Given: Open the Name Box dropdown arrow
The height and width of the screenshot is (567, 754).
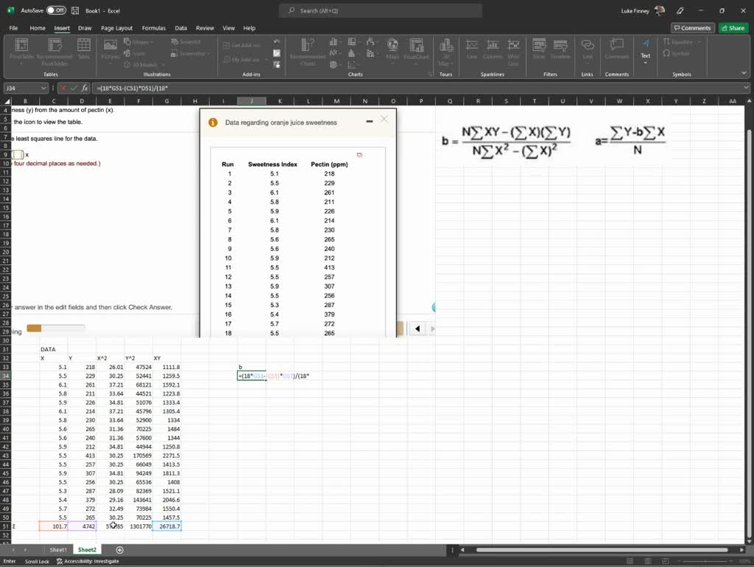Looking at the screenshot, I should coord(43,88).
